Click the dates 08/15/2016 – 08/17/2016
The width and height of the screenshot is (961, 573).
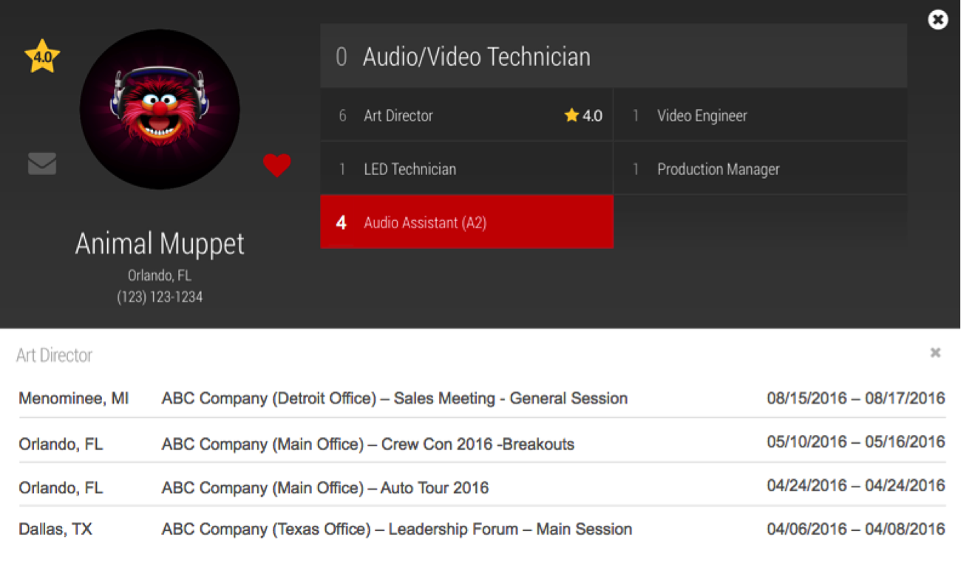pyautogui.click(x=856, y=399)
